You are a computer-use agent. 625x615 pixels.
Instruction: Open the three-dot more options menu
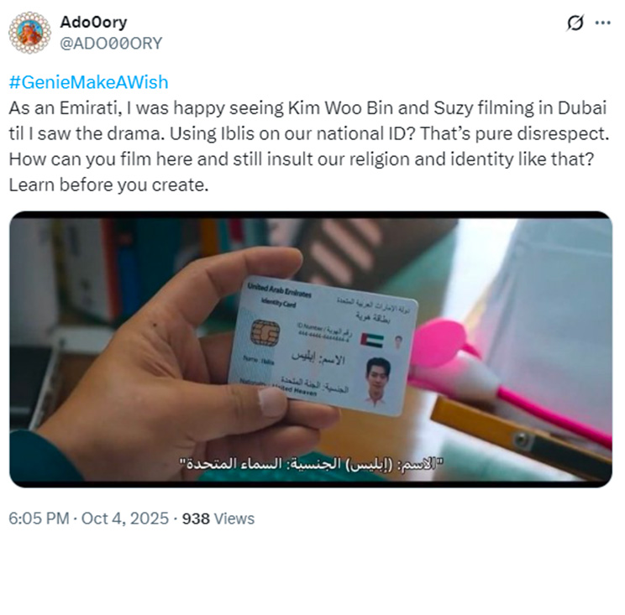pyautogui.click(x=603, y=23)
